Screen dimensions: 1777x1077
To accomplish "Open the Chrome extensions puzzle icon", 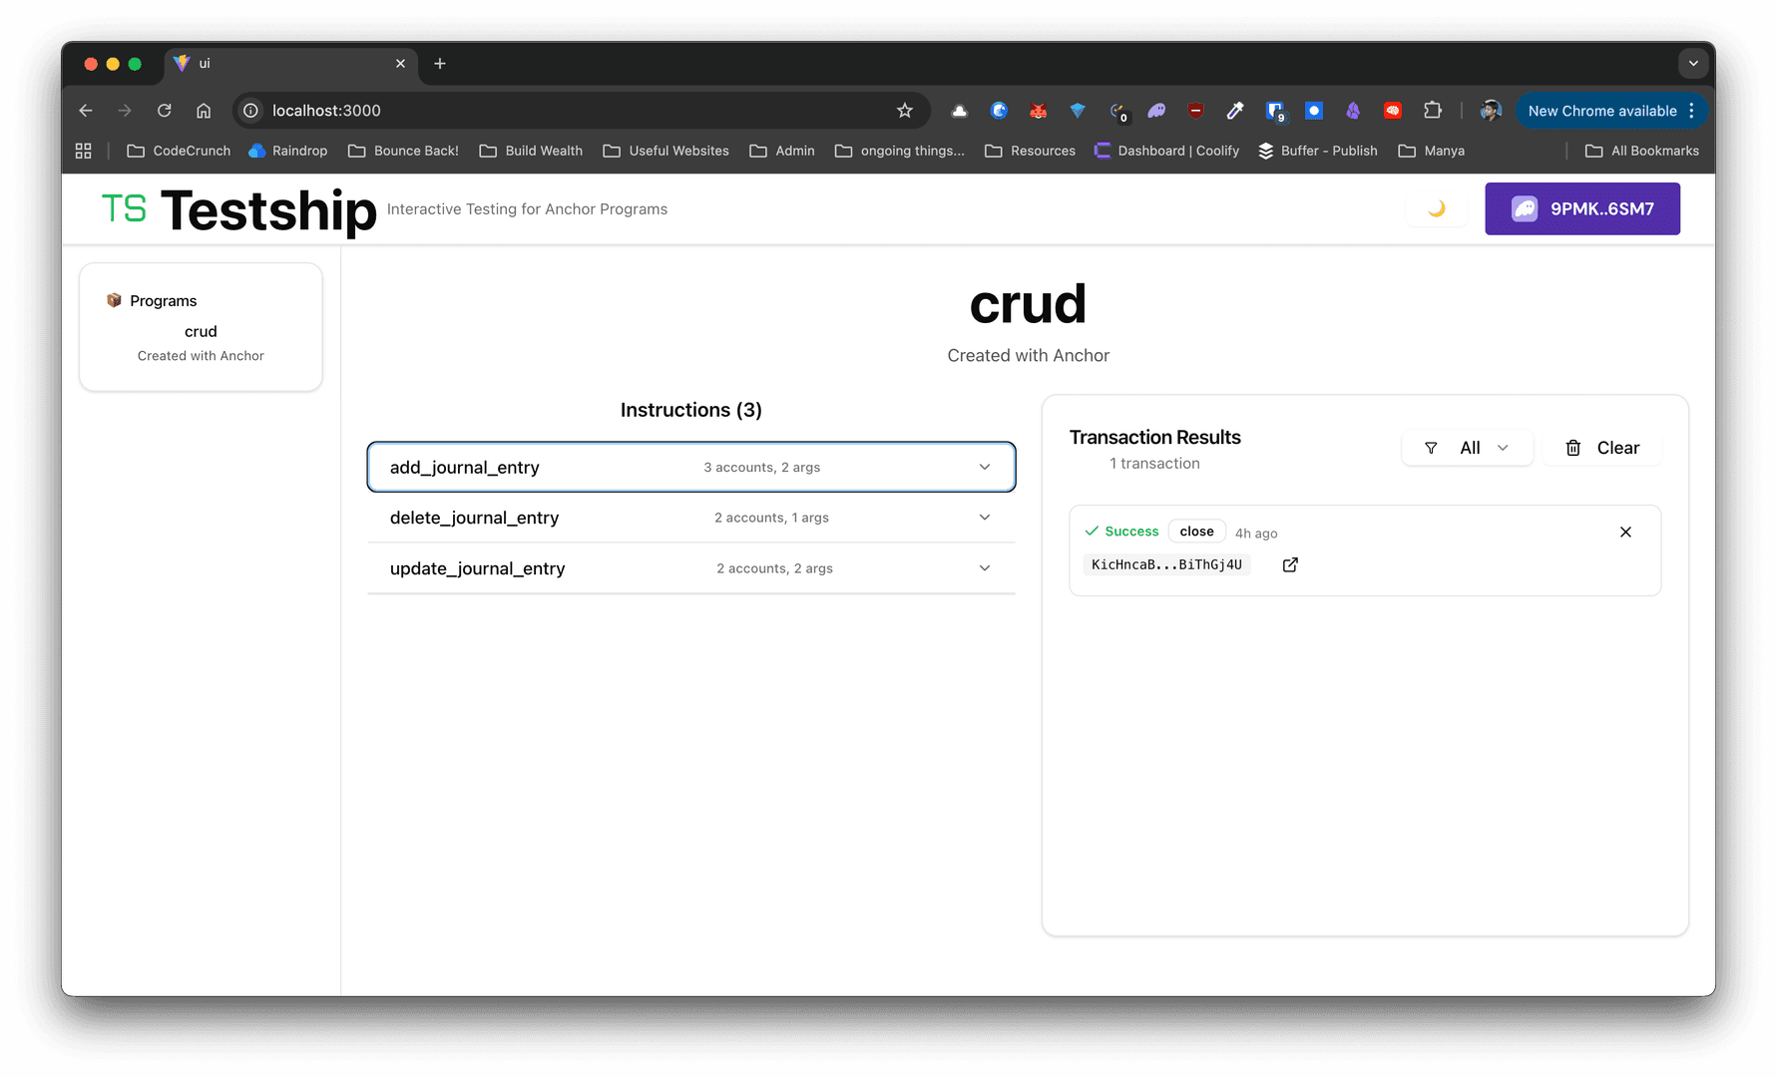I will pyautogui.click(x=1433, y=111).
